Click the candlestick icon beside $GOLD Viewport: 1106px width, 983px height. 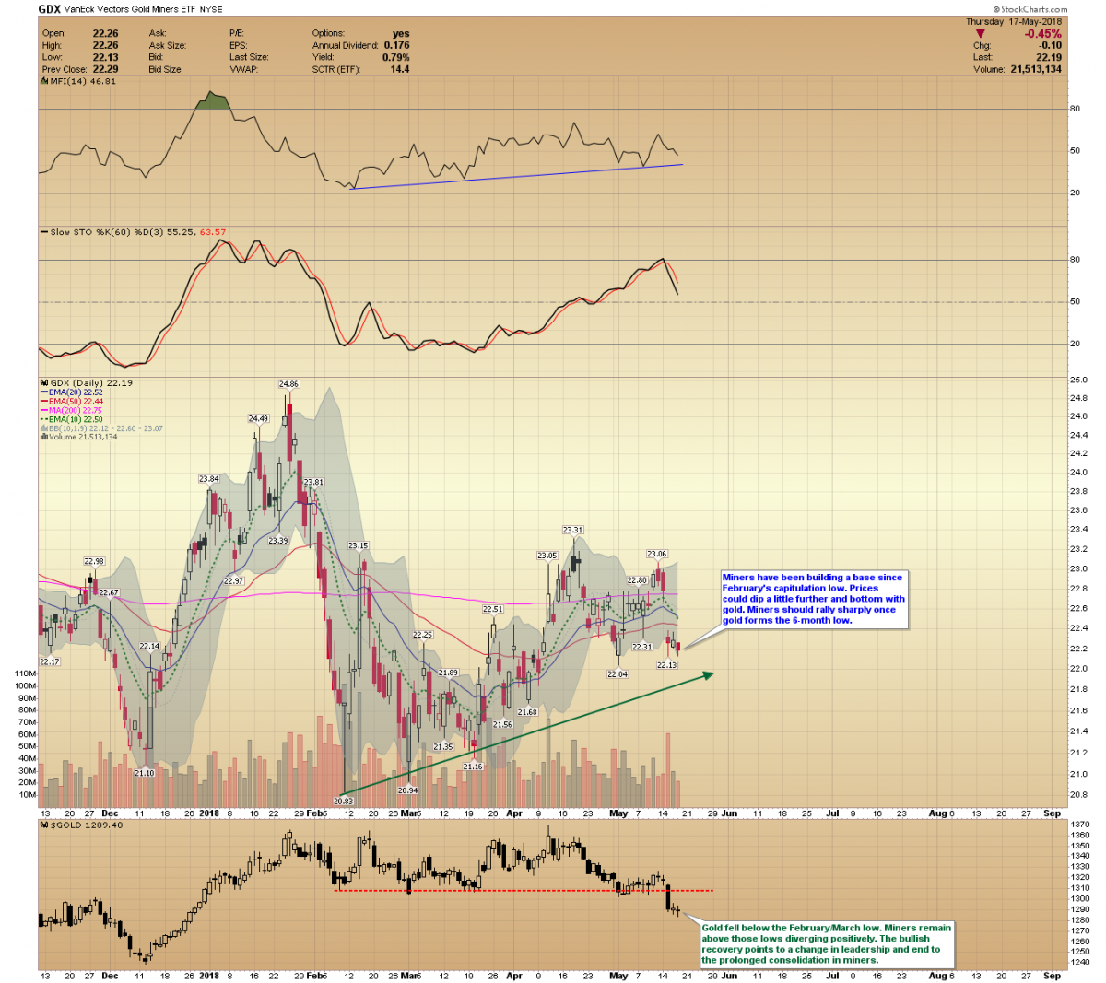coord(43,825)
